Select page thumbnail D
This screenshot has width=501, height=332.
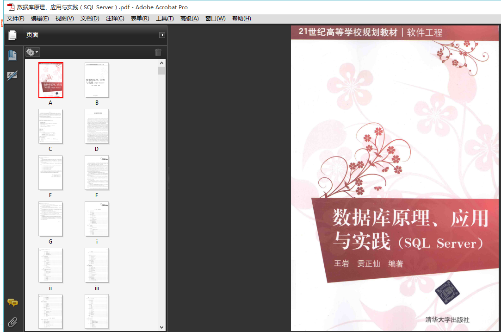(97, 126)
